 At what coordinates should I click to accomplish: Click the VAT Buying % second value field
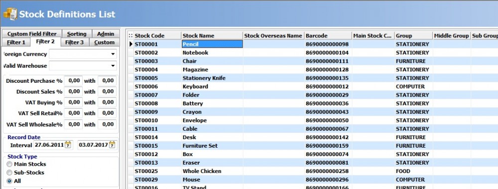click(107, 102)
